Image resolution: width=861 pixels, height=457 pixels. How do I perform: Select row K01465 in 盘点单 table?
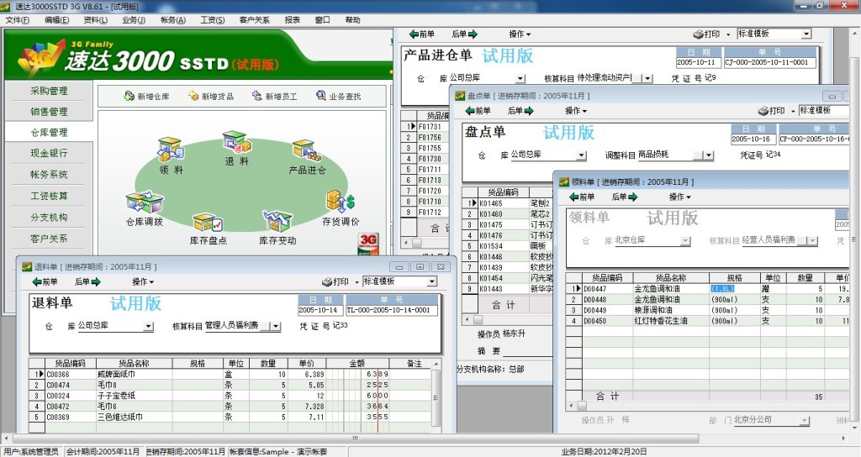[507, 203]
